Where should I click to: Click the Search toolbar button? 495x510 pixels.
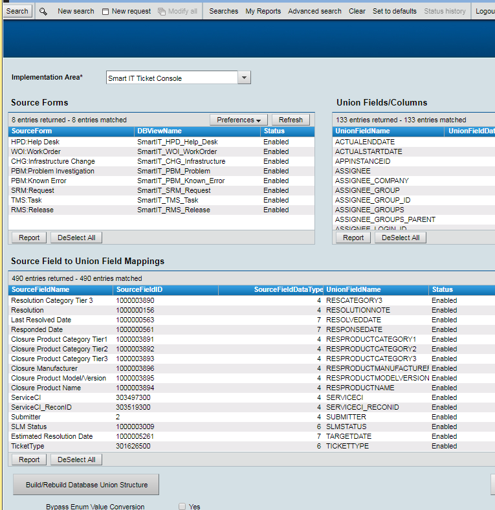[17, 11]
